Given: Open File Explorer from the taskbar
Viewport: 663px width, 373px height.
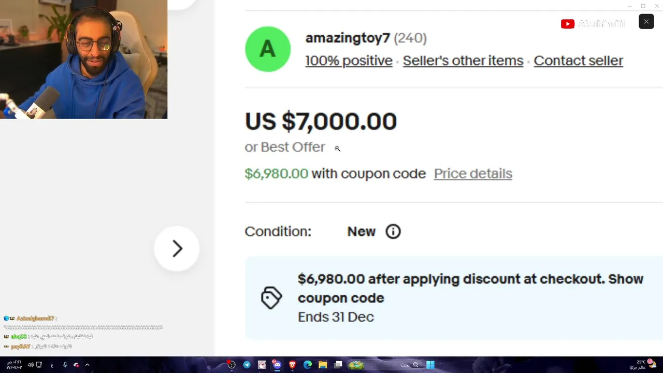Looking at the screenshot, I should 323,365.
